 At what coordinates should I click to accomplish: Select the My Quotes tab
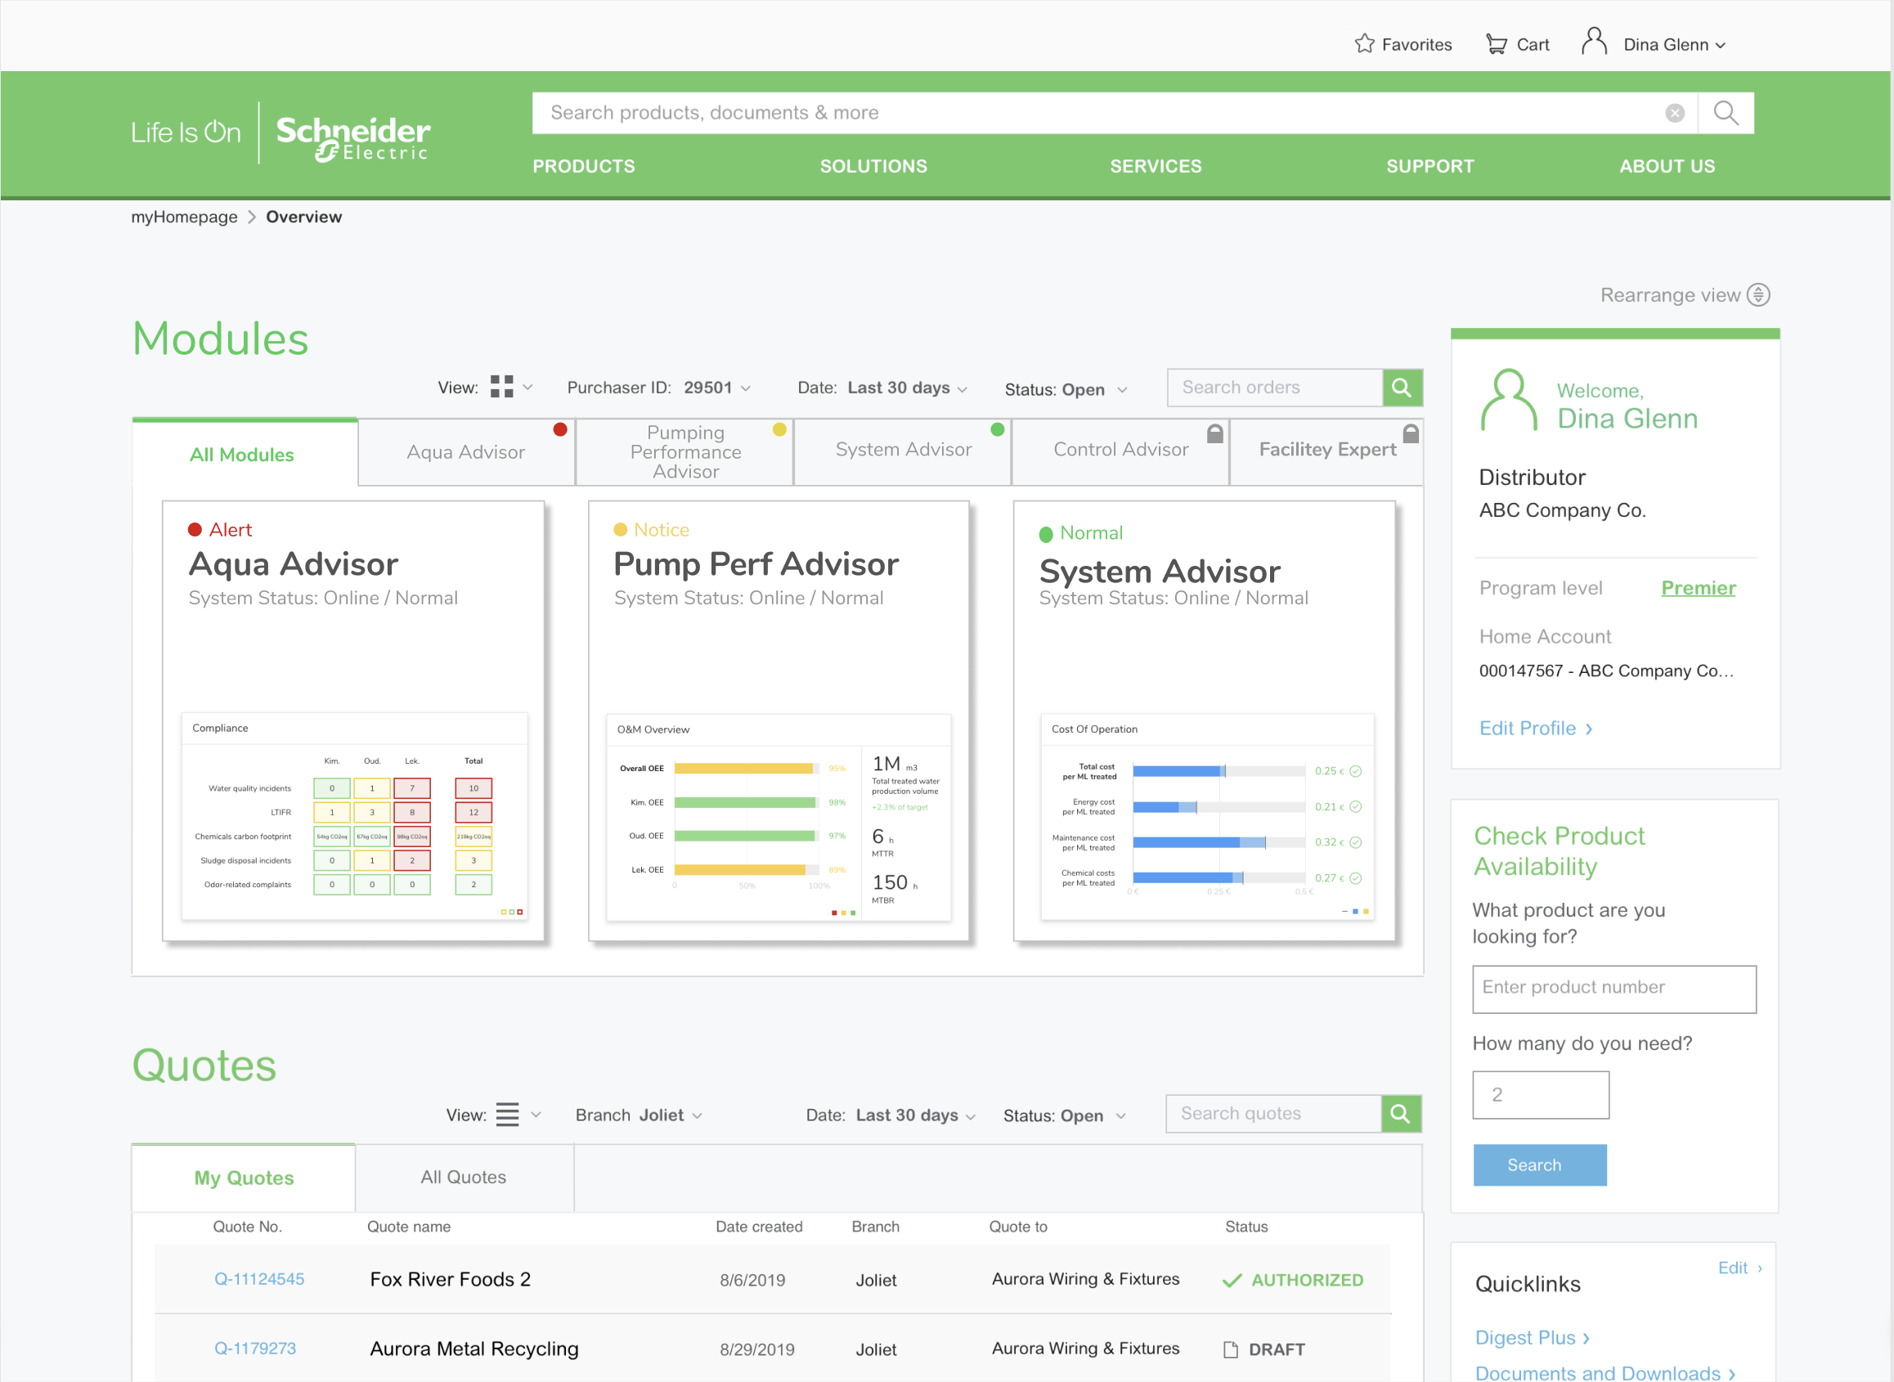tap(244, 1178)
